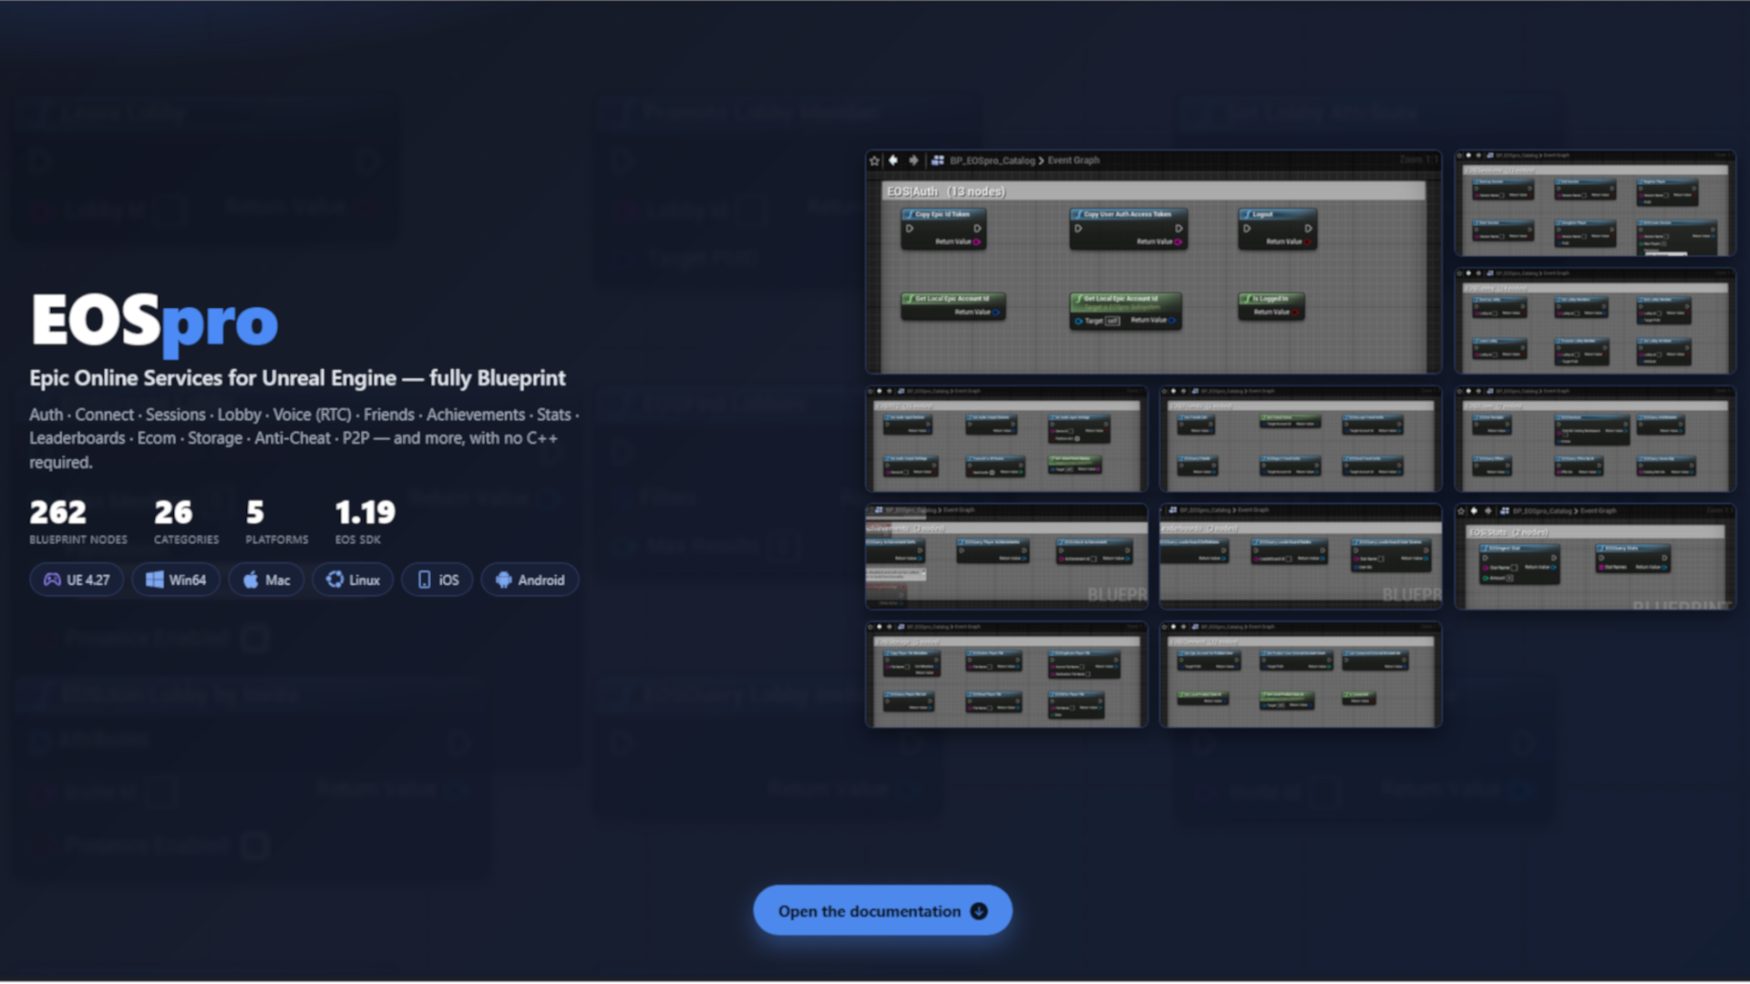The width and height of the screenshot is (1750, 984).
Task: Open the EOS|Stats (2 nodes) thumbnail
Action: tap(1594, 557)
